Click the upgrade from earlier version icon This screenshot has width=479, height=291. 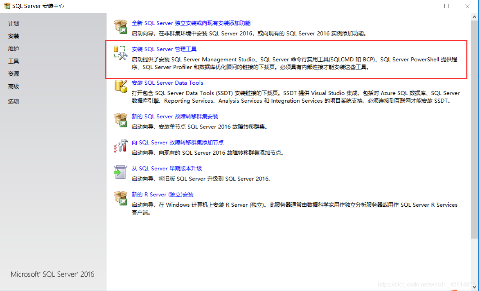click(x=120, y=172)
